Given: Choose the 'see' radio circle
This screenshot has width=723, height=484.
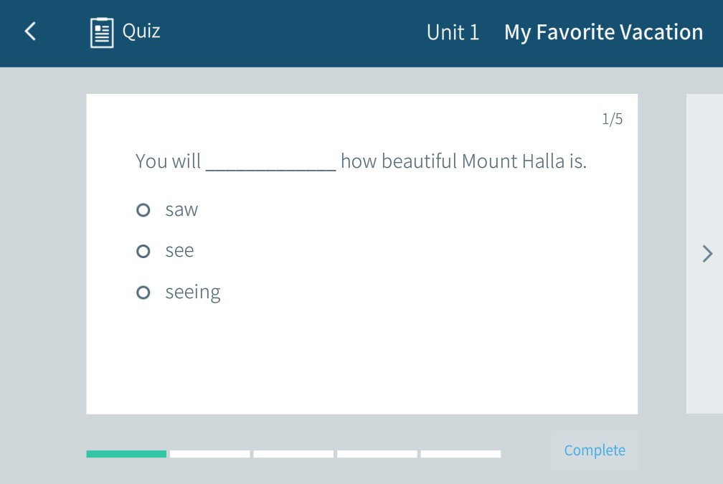Looking at the screenshot, I should pos(143,251).
